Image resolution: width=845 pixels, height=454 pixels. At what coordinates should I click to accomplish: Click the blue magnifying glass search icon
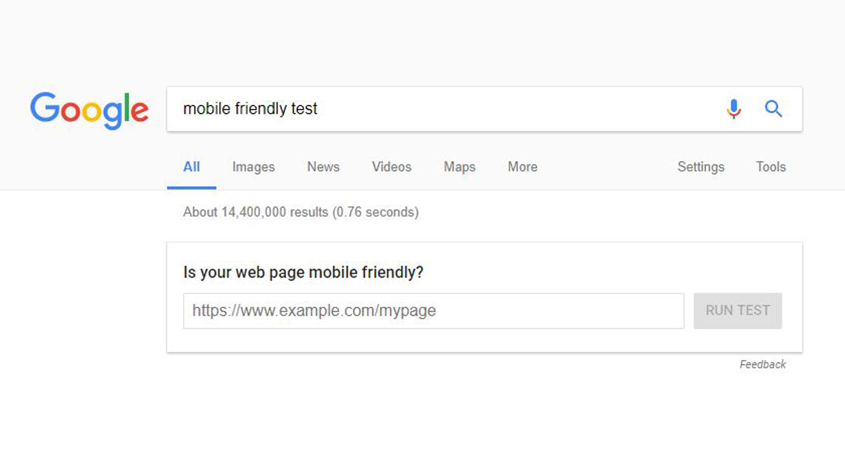pos(773,109)
